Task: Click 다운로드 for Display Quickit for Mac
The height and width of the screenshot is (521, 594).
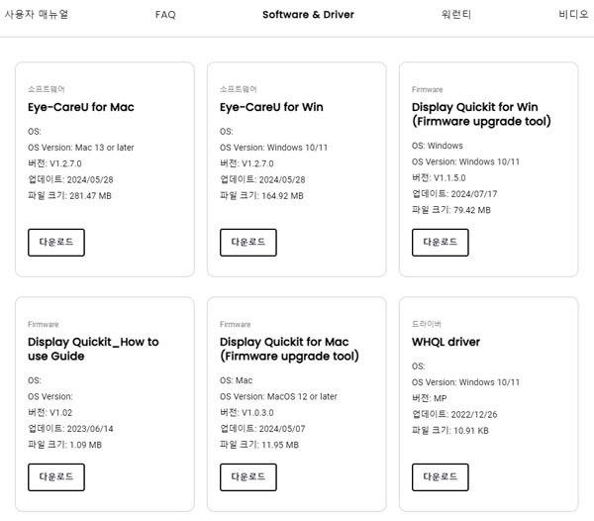Action: pyautogui.click(x=247, y=476)
